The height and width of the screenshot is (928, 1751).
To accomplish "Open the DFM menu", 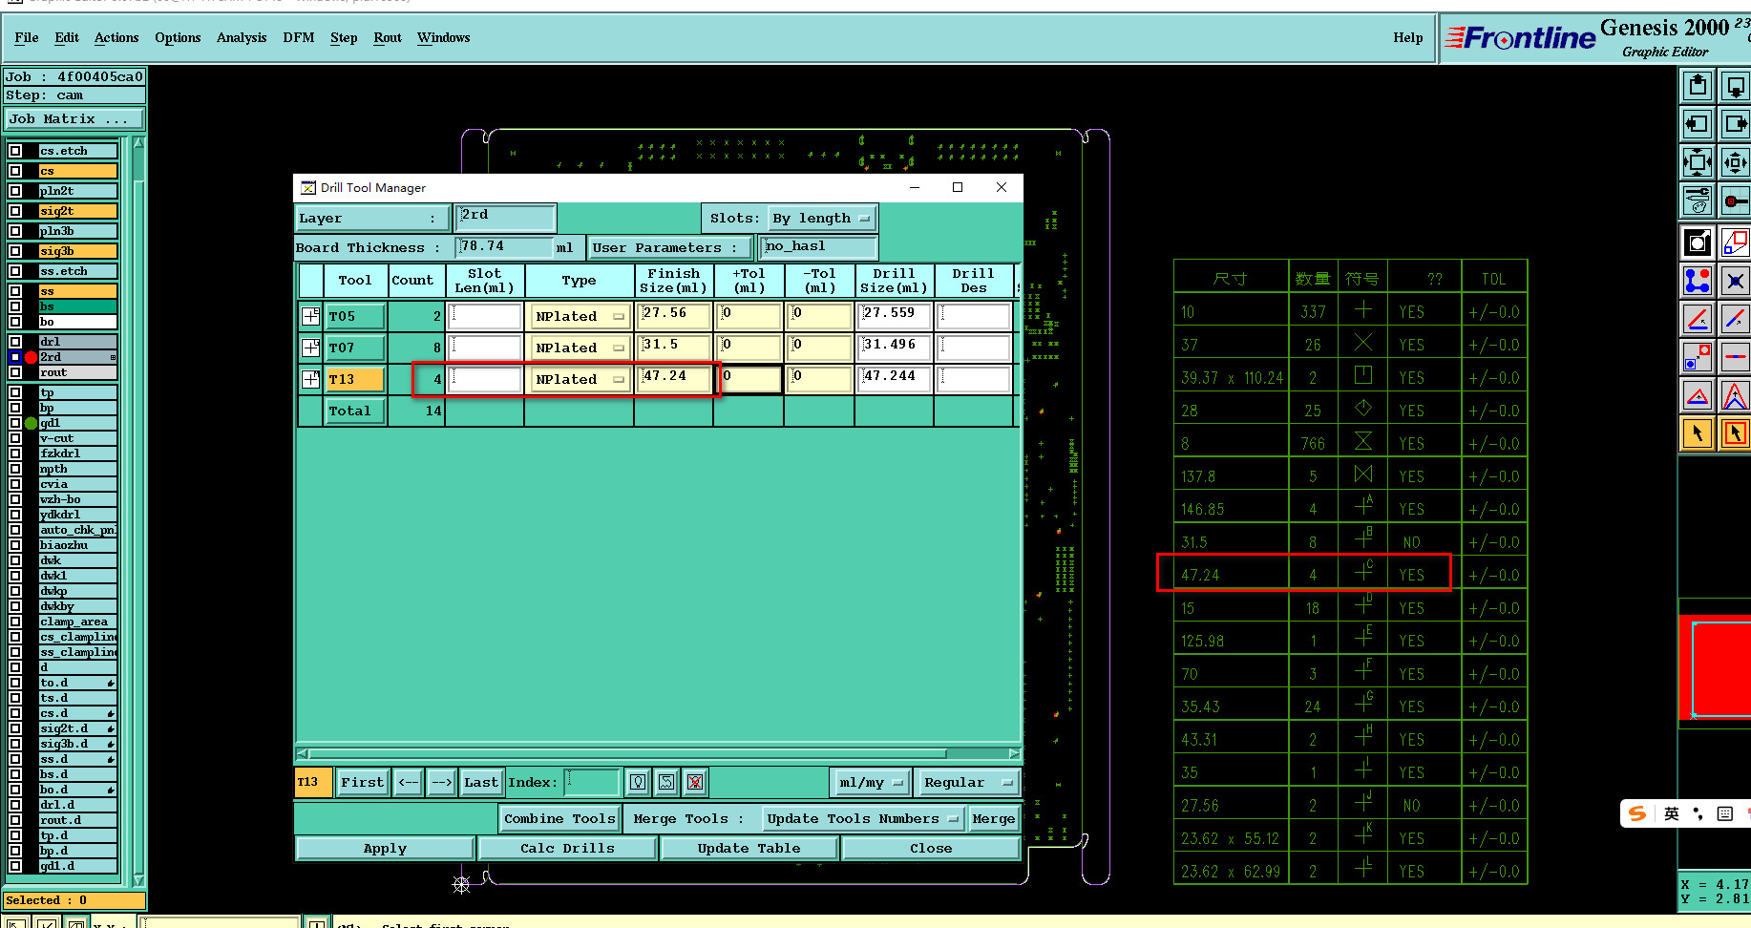I will [x=298, y=38].
